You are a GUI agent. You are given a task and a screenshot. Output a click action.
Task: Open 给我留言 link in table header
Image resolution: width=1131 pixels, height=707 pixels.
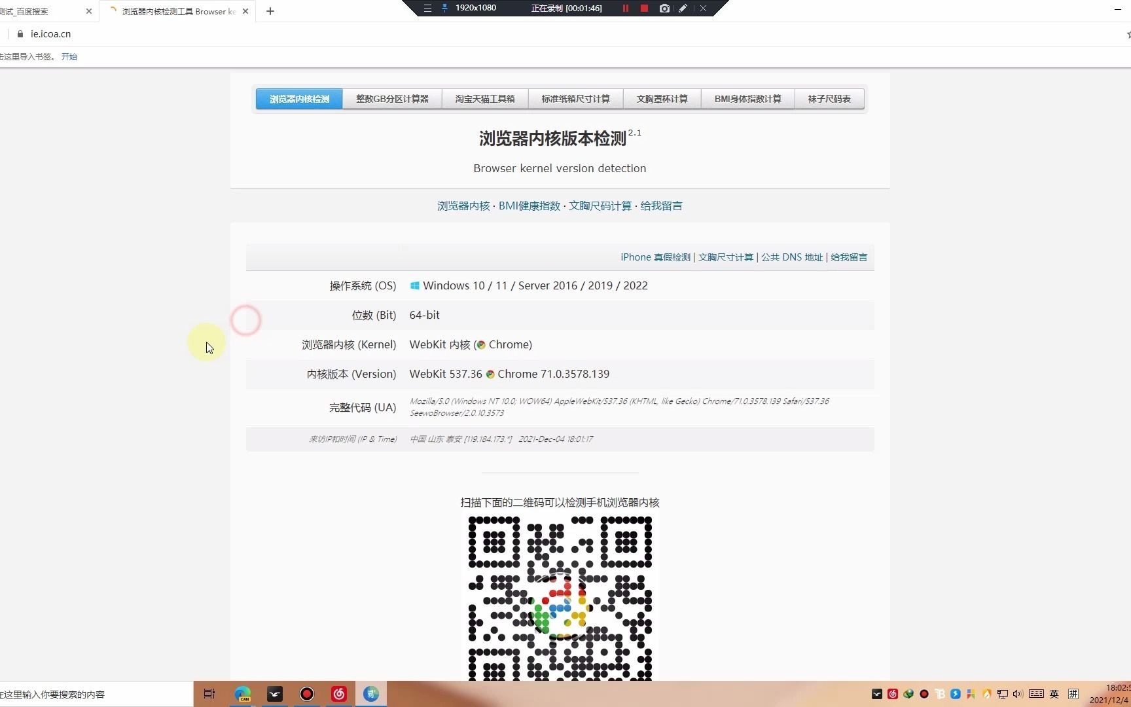(x=849, y=257)
